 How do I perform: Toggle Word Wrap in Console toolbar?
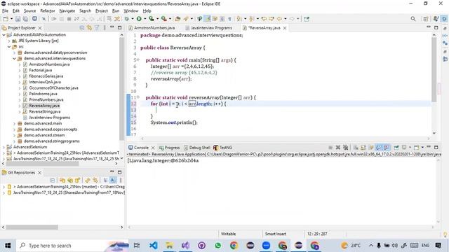click(x=371, y=148)
